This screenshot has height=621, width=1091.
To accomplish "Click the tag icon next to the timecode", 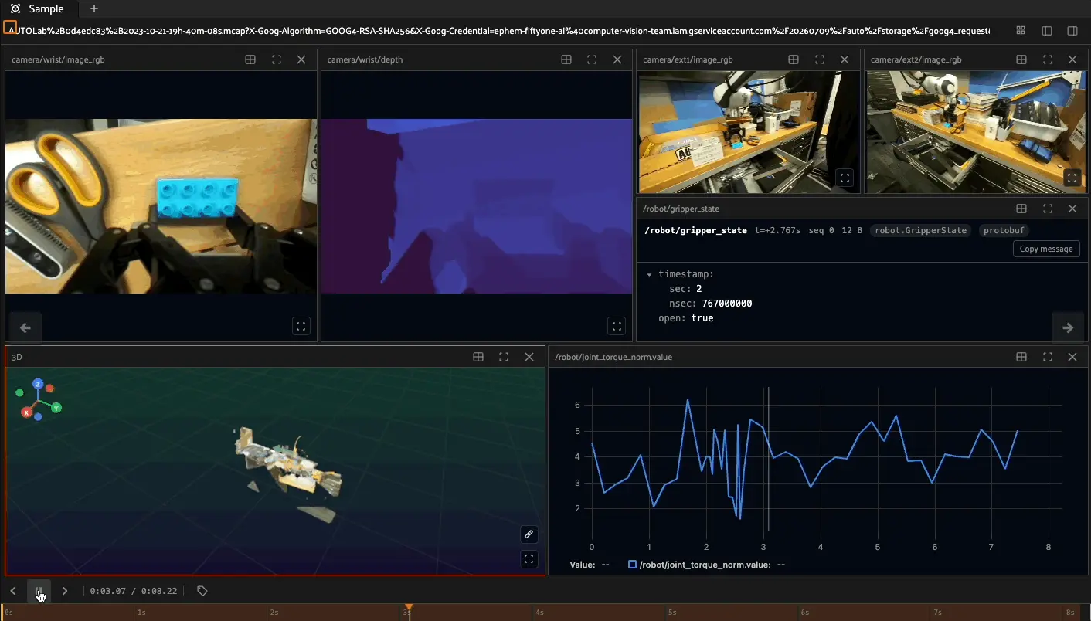I will tap(202, 591).
